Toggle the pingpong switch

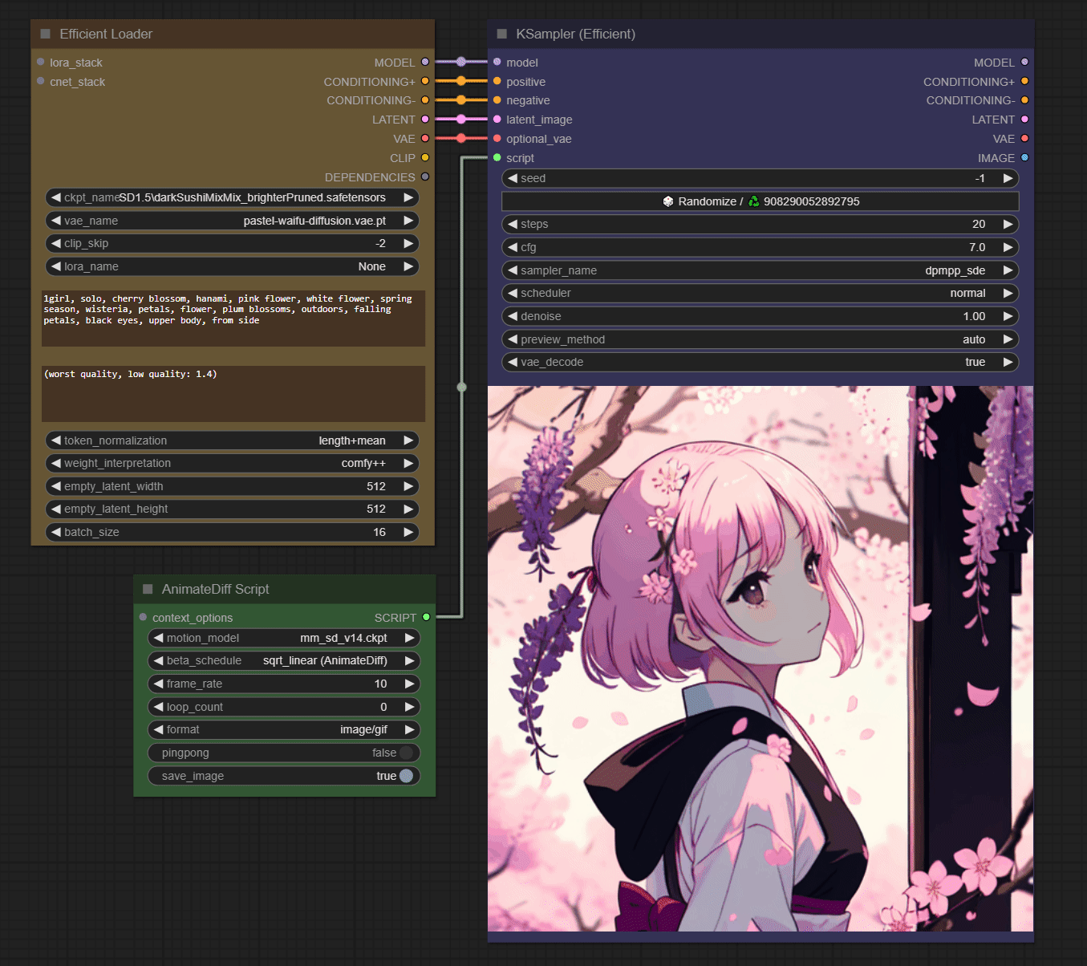(406, 753)
